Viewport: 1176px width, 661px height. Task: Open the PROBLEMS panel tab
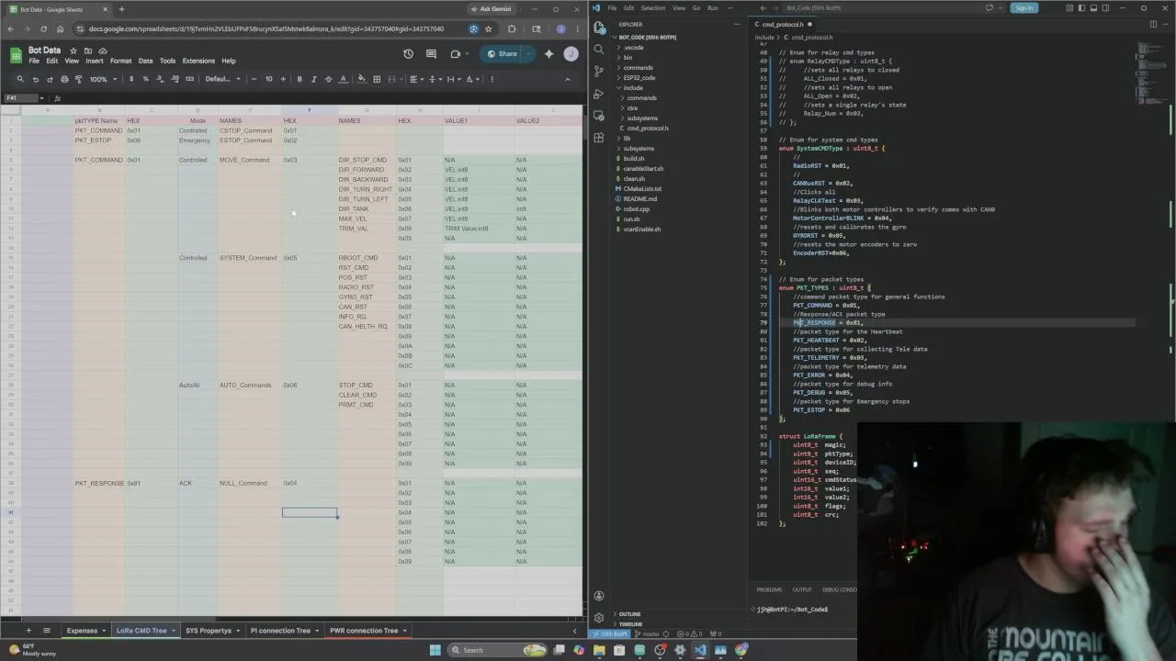pos(769,589)
